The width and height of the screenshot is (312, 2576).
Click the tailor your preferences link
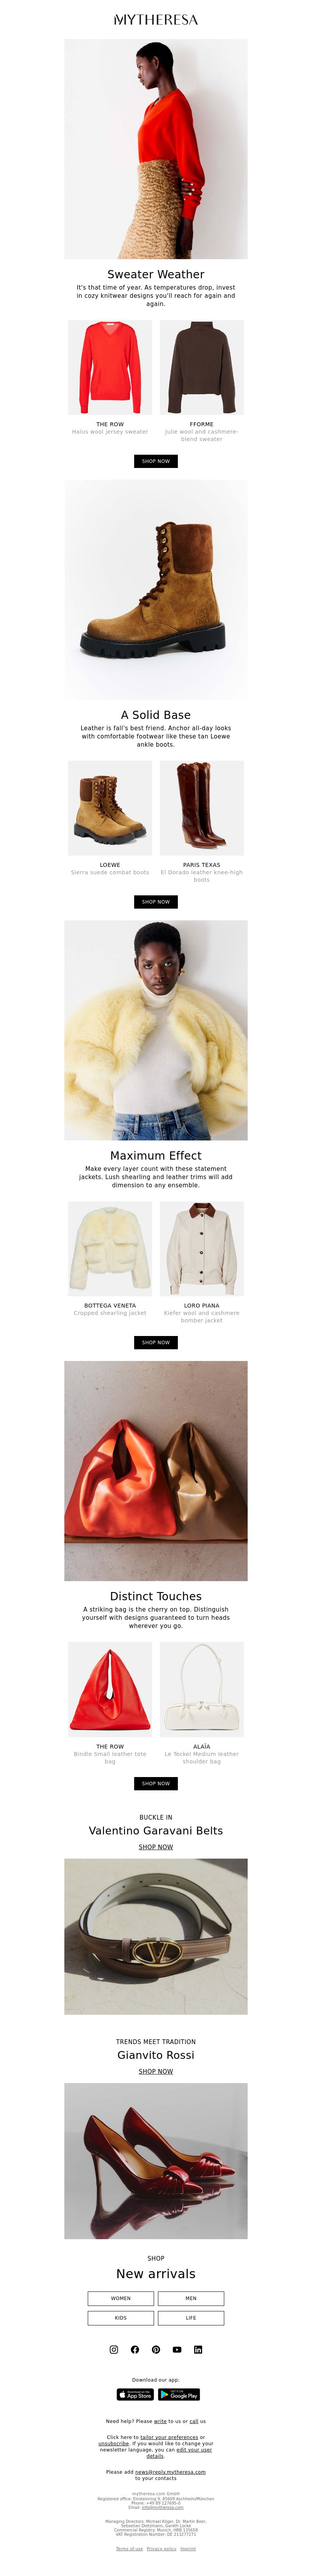169,2437
